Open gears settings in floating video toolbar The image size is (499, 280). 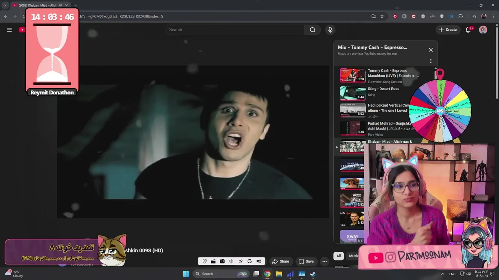click(258, 261)
